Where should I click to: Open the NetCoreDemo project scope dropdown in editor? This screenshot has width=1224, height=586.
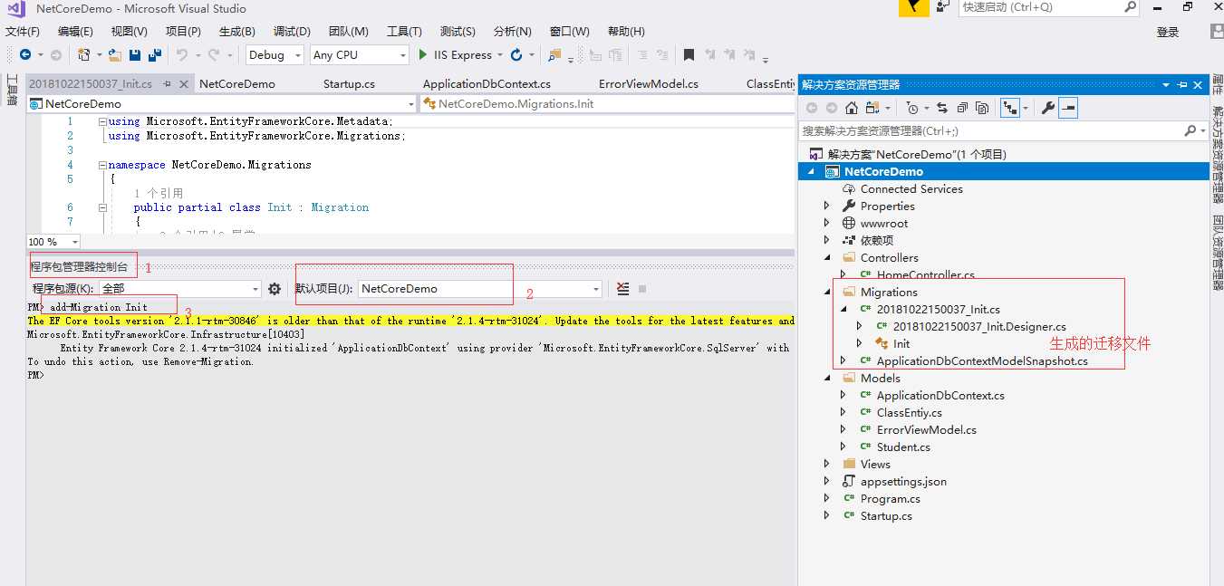(222, 104)
